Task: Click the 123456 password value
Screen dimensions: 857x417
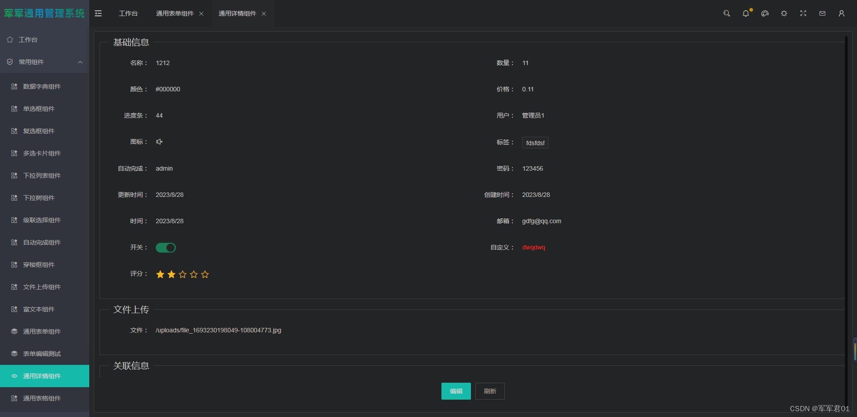Action: (533, 168)
